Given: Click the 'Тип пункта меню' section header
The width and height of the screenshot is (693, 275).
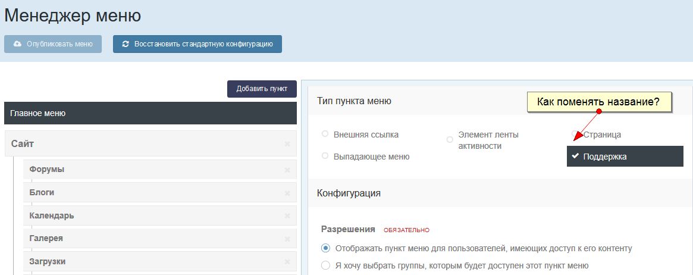Looking at the screenshot, I should tap(354, 101).
